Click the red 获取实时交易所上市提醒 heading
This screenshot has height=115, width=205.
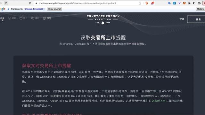[x=46, y=65]
